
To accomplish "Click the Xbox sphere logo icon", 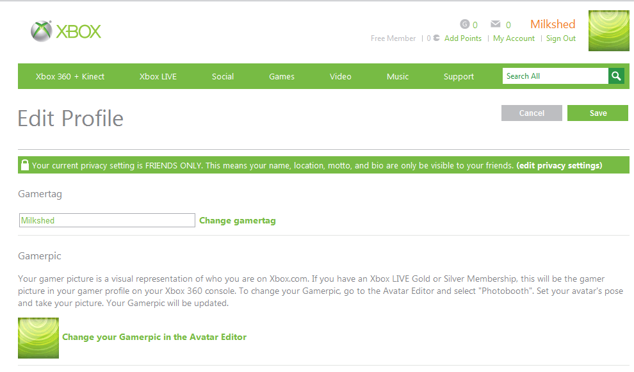I will (42, 31).
